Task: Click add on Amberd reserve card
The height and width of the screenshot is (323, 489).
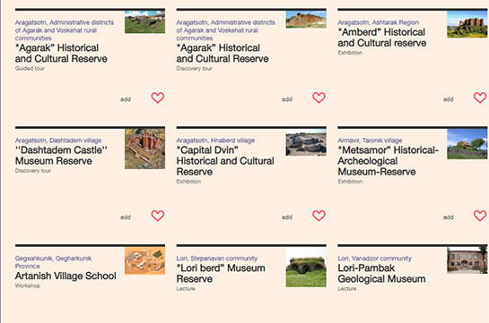Action: [x=448, y=99]
